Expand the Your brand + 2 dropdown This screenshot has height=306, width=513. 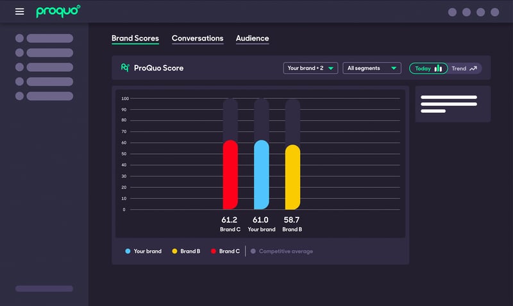click(310, 68)
